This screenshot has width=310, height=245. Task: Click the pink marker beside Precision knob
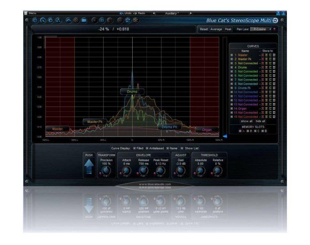tap(100, 174)
